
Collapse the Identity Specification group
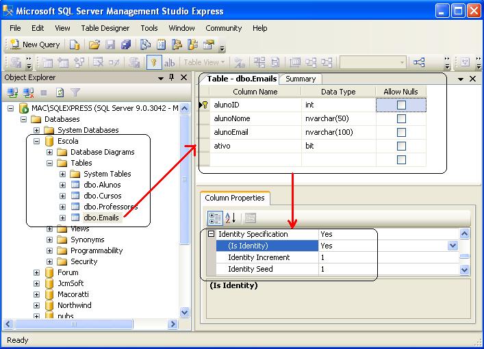point(211,234)
